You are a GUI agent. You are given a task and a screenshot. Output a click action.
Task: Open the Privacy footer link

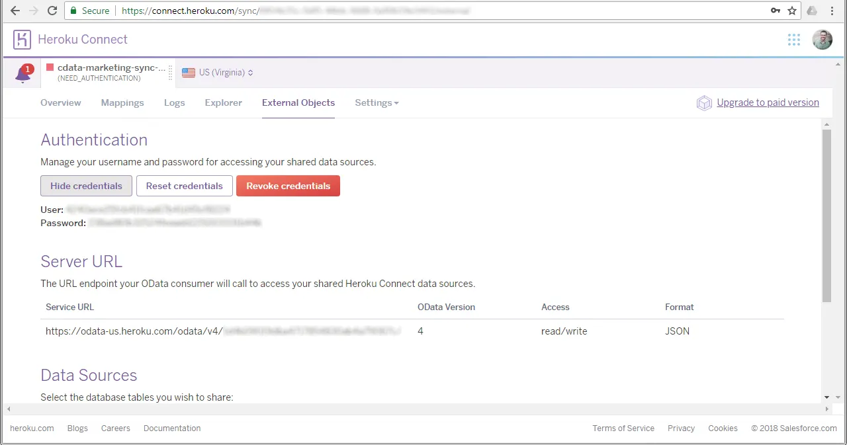(x=681, y=428)
